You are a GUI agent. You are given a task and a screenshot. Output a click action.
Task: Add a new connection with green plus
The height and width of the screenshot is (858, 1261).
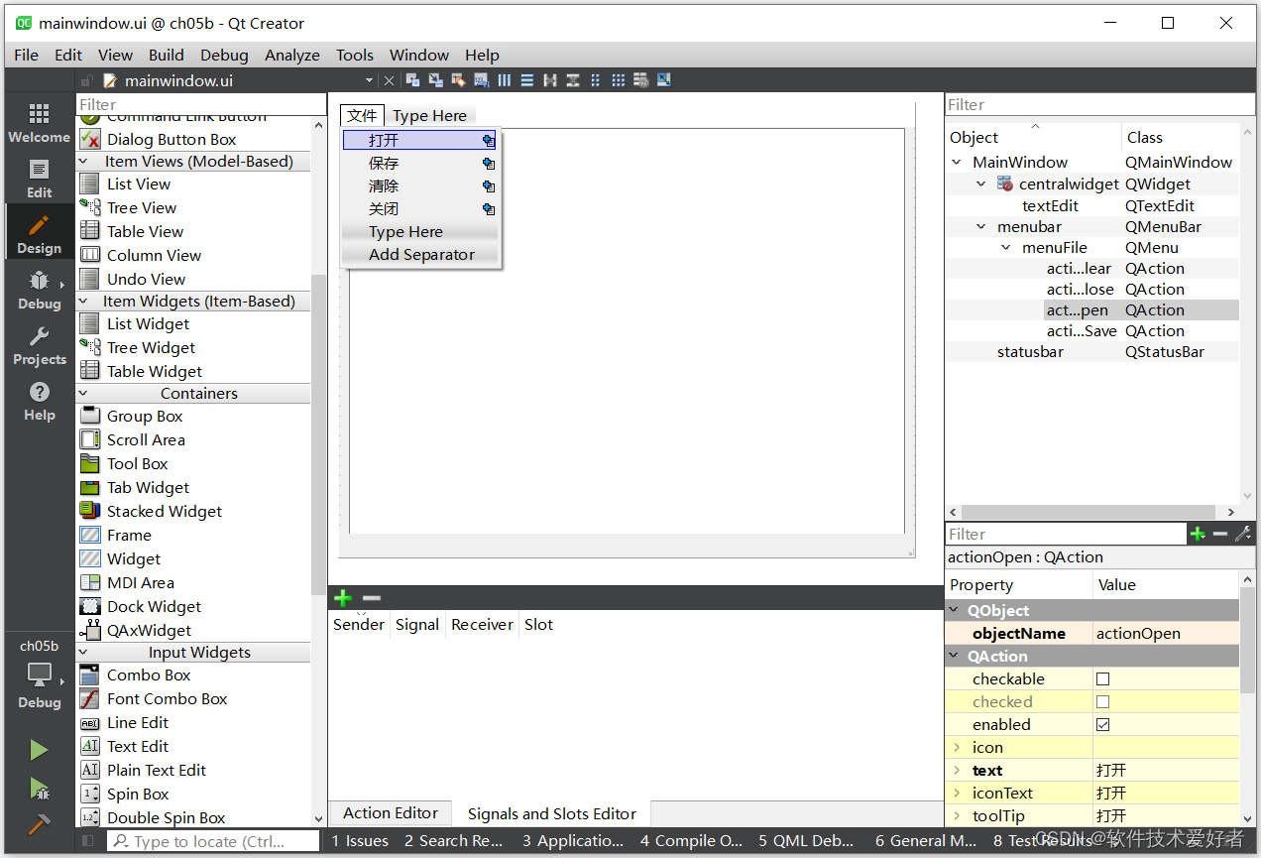(343, 597)
